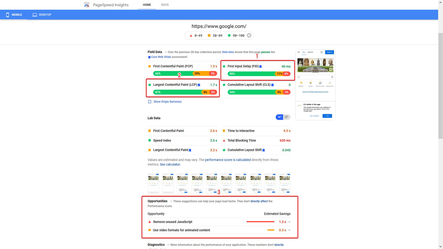
Task: Expand the Remove unused JavaScript opportunity
Action: [289, 222]
